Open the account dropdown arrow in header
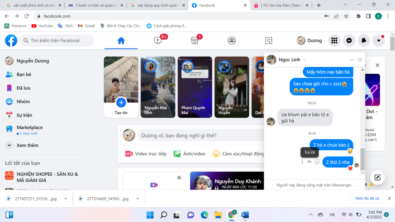The height and width of the screenshot is (222, 395). coord(378,40)
